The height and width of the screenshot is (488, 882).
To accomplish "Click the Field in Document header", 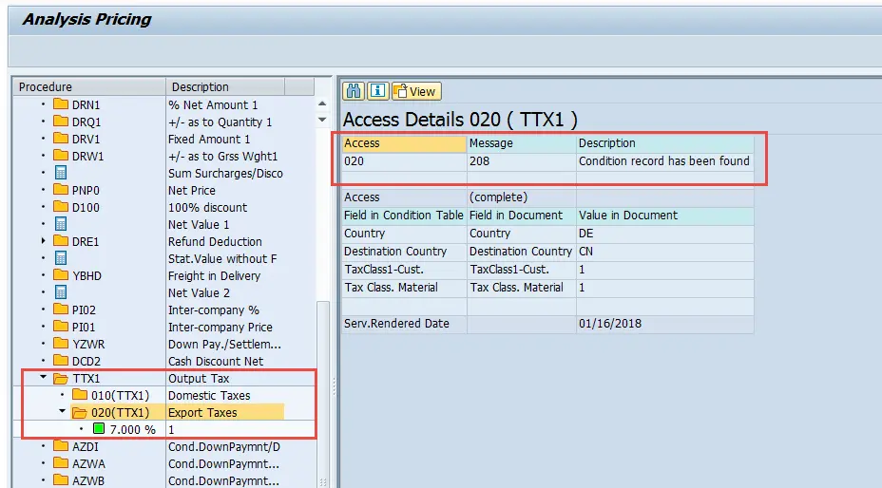I will pos(522,216).
